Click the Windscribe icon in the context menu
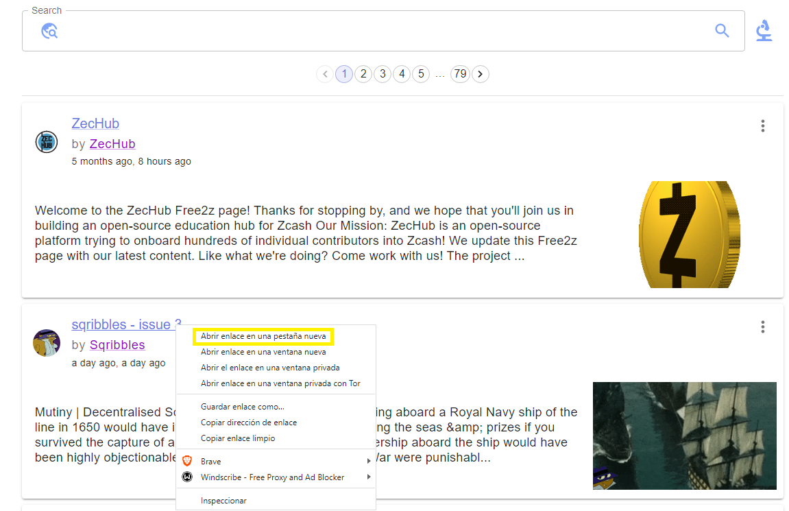Viewport: 789px width, 511px height. 187,477
